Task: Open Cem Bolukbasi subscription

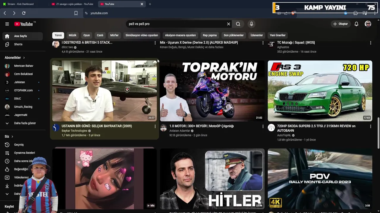Action: [23, 74]
